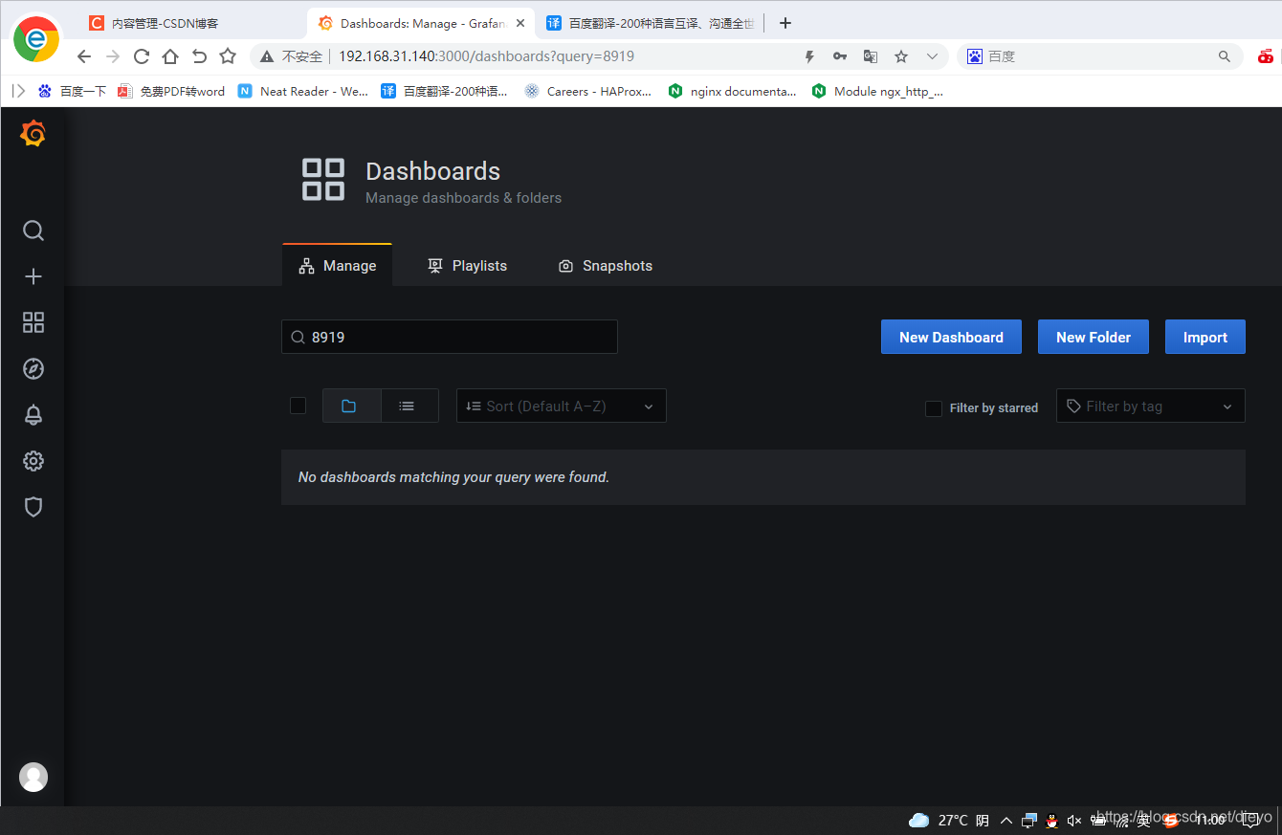Click the New Dashboard button
The height and width of the screenshot is (835, 1282).
[x=951, y=337]
